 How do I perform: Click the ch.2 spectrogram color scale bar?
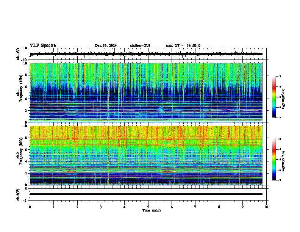click(274, 160)
